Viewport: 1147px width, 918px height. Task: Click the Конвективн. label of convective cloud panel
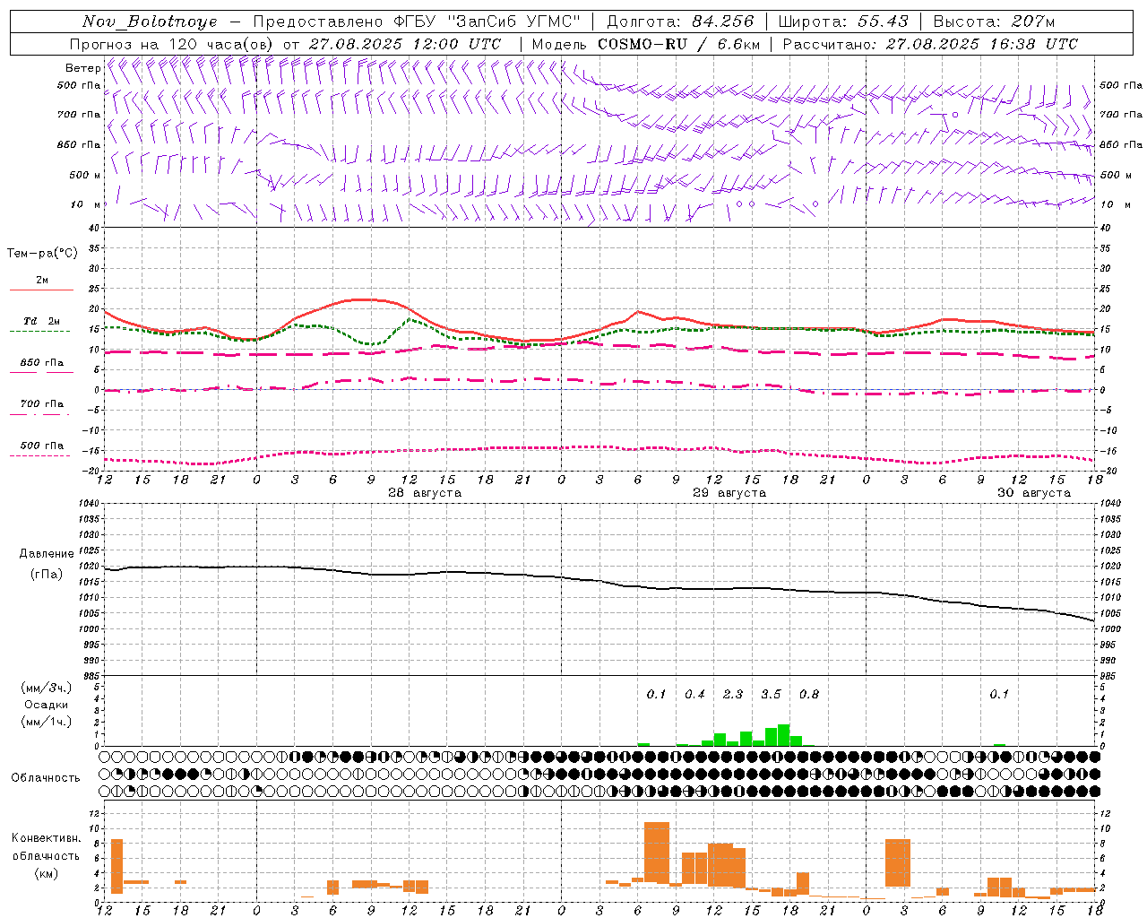click(x=47, y=838)
